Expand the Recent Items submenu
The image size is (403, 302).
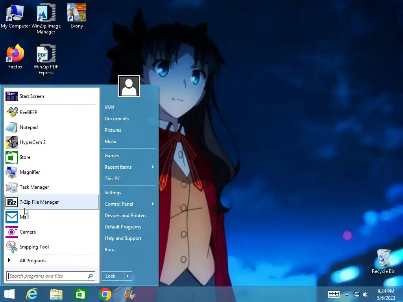pos(129,167)
